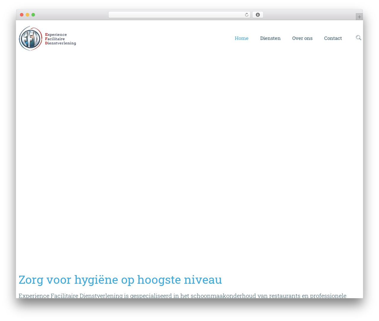Go to the Home menu item
Viewport: 379px width, 321px height.
(x=242, y=38)
